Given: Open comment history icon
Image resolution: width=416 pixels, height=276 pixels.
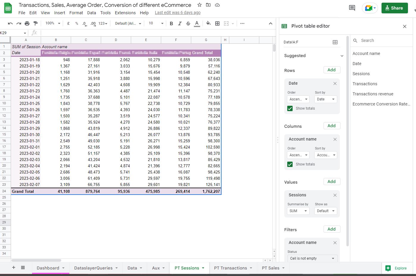Looking at the screenshot, I should click(352, 8).
